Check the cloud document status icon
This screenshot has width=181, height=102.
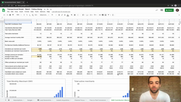pyautogui.click(x=51, y=9)
